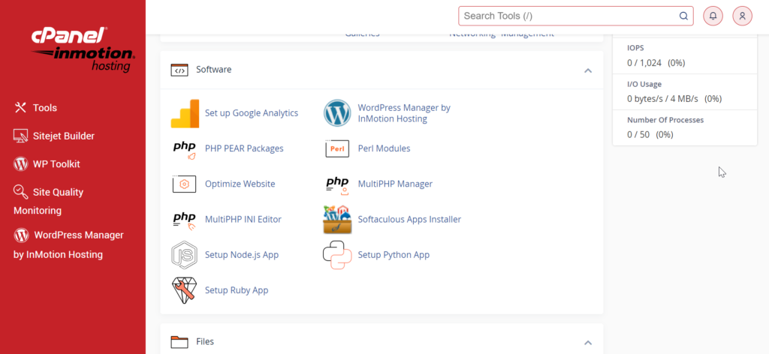This screenshot has height=354, width=769.
Task: Click the Search Tools input field
Action: pyautogui.click(x=568, y=16)
